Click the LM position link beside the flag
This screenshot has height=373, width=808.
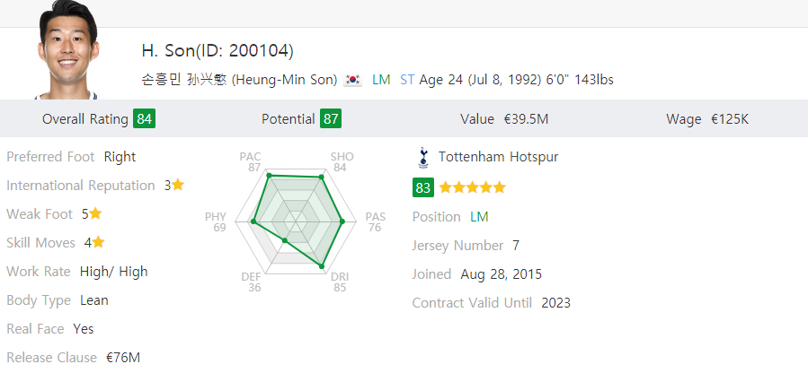tap(381, 80)
